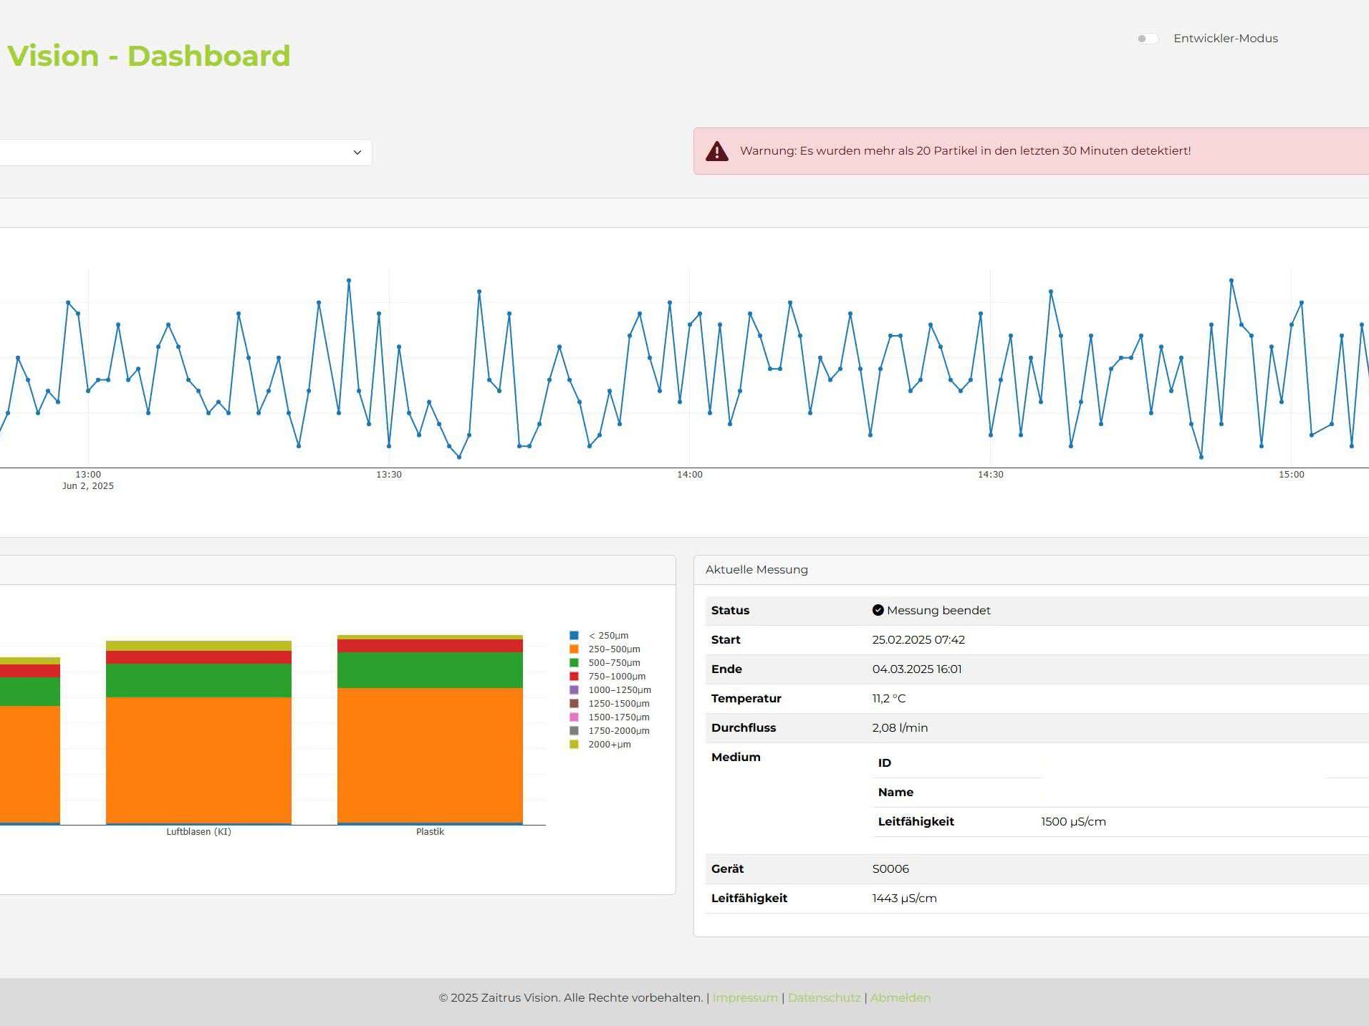Click the green segment of Luftblasen (KI) bar
This screenshot has width=1369, height=1026.
[198, 680]
